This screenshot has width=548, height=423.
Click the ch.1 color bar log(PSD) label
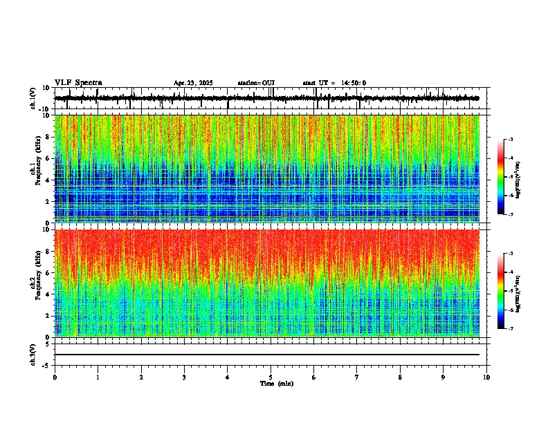pyautogui.click(x=518, y=180)
